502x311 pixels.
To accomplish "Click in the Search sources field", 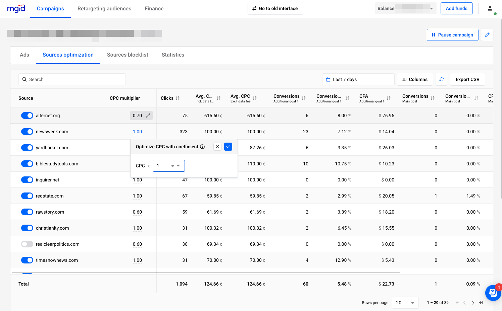I will coord(72,79).
